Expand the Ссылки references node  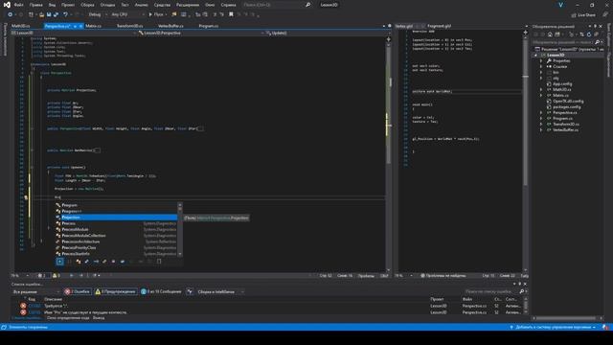[x=541, y=66]
